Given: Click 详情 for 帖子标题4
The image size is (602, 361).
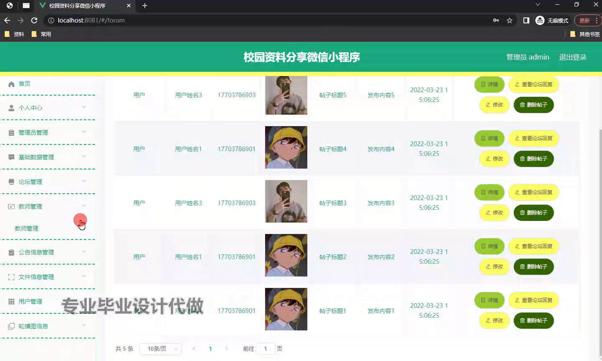Looking at the screenshot, I should pos(490,138).
